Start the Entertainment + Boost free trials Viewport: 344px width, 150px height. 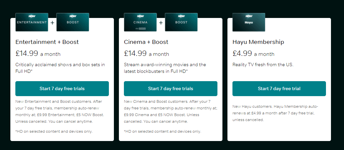[62, 89]
